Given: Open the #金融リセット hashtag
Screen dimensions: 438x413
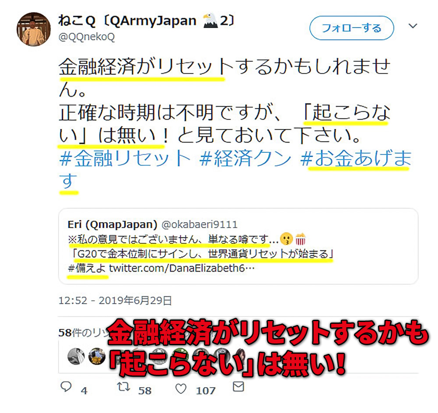Looking at the screenshot, I should pyautogui.click(x=125, y=158).
